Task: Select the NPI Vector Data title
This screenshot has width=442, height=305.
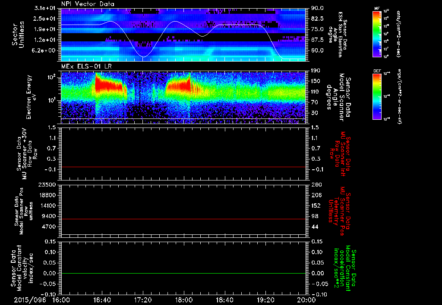Action: click(88, 4)
